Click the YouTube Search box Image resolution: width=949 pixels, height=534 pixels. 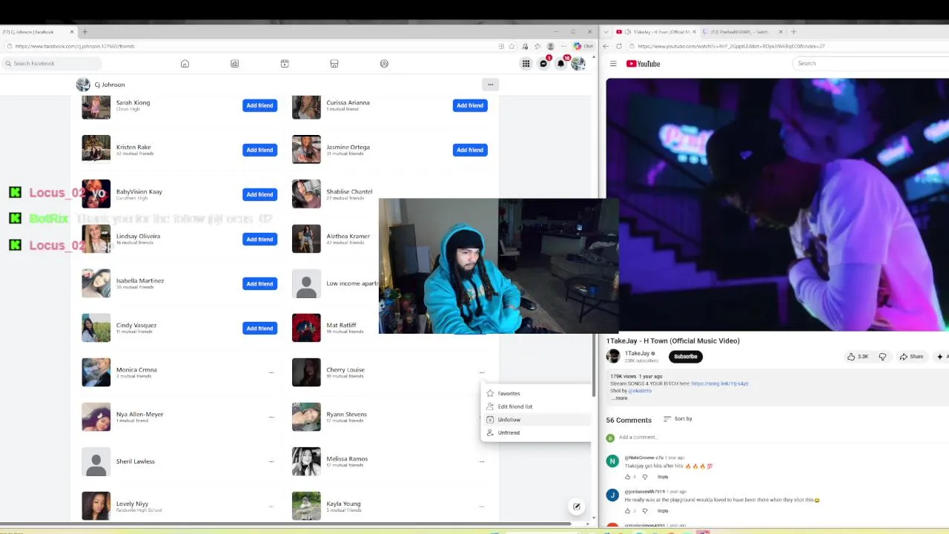point(870,63)
